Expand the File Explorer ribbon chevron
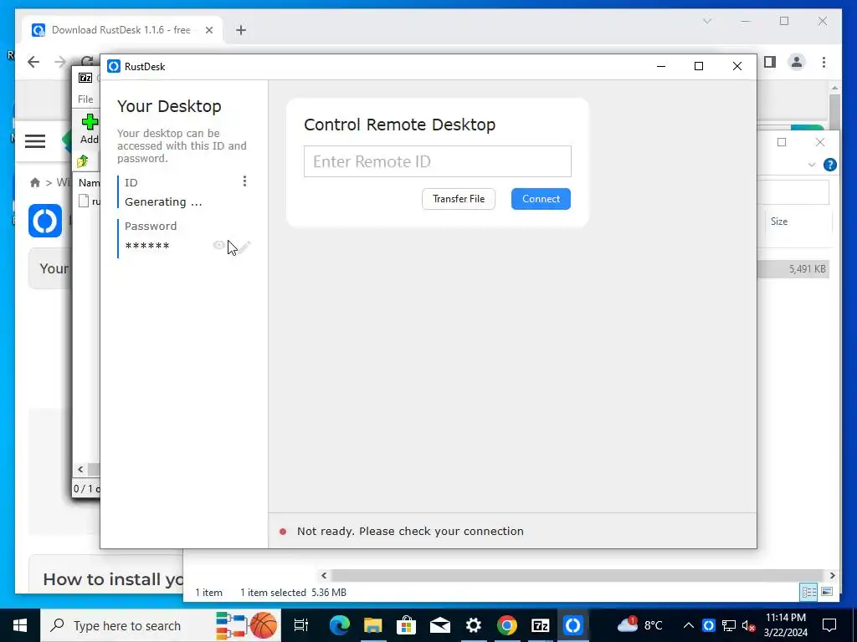 point(812,165)
